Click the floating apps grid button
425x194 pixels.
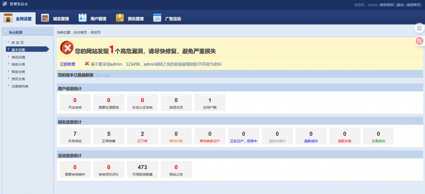click(x=420, y=28)
